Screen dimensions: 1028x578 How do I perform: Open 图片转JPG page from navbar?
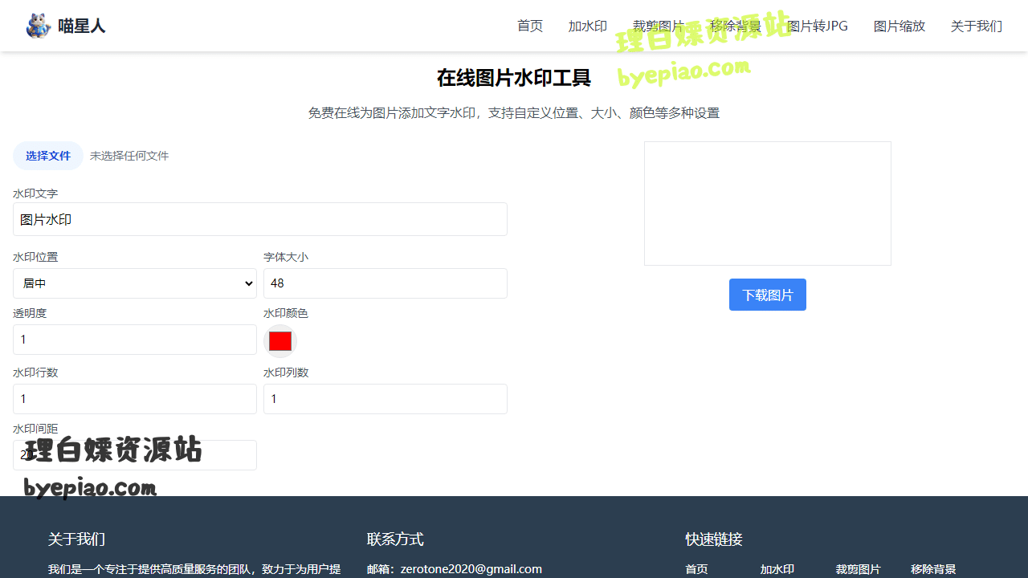point(817,26)
